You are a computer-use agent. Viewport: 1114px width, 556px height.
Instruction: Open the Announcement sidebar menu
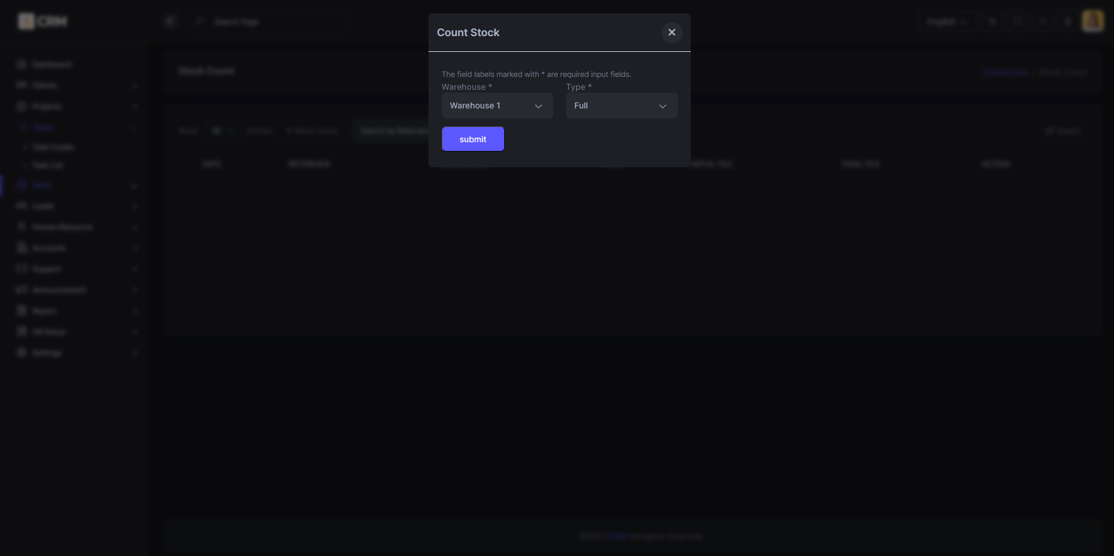click(x=59, y=290)
